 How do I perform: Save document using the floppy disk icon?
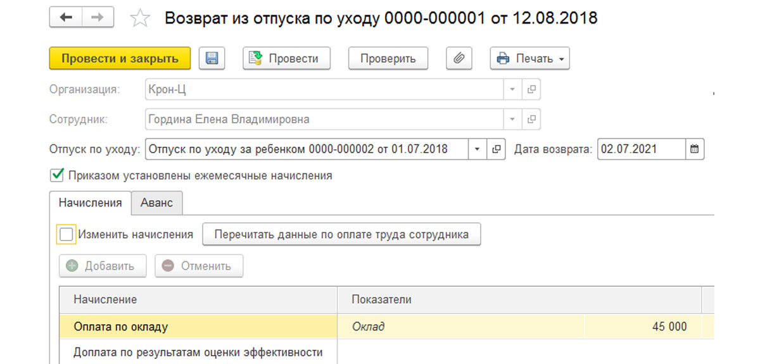tap(212, 59)
